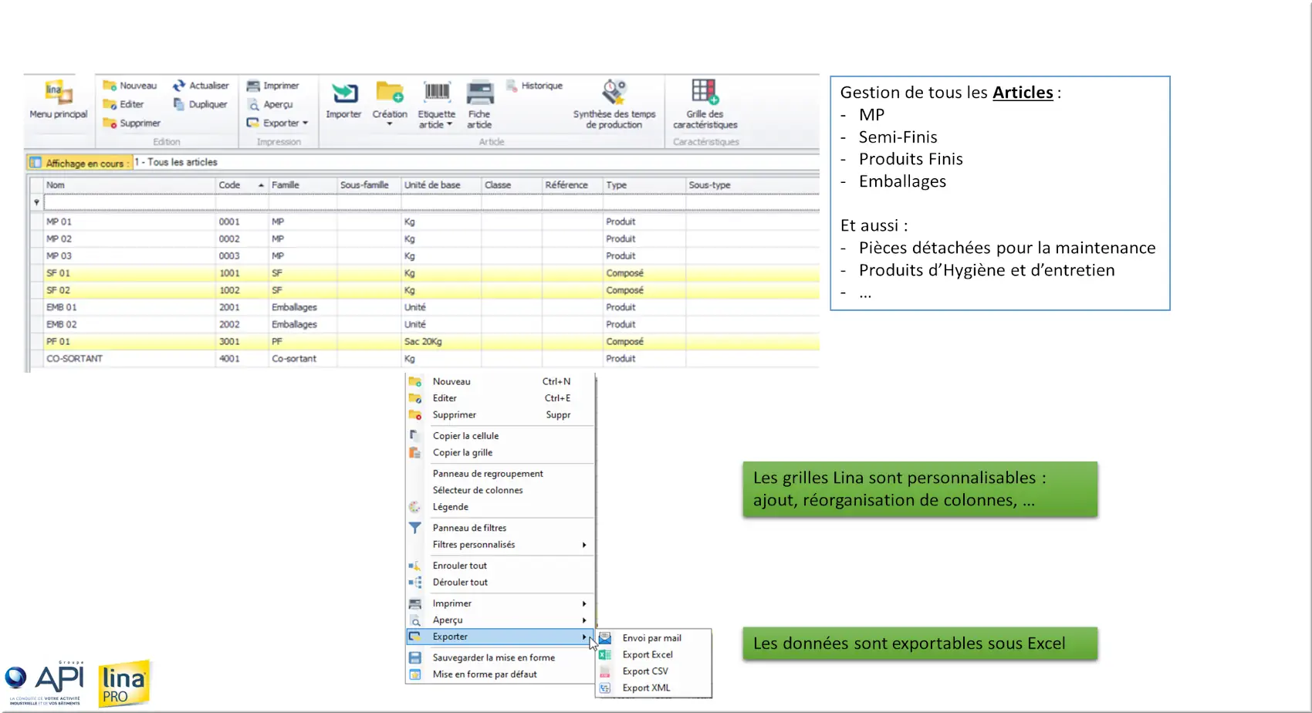This screenshot has width=1312, height=713.
Task: Click the Sac 20Kg unit cell
Action: click(x=441, y=342)
